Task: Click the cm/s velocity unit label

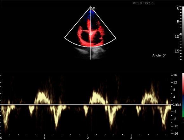Action: coord(177,104)
